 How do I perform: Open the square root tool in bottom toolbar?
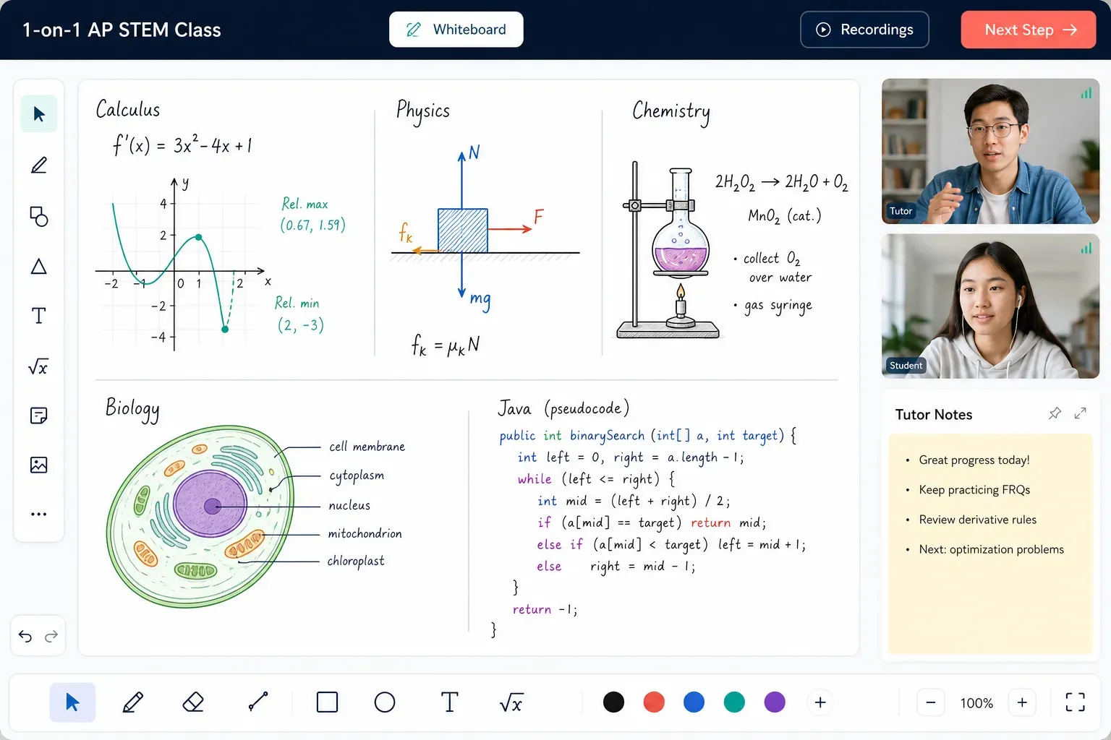[x=511, y=702]
